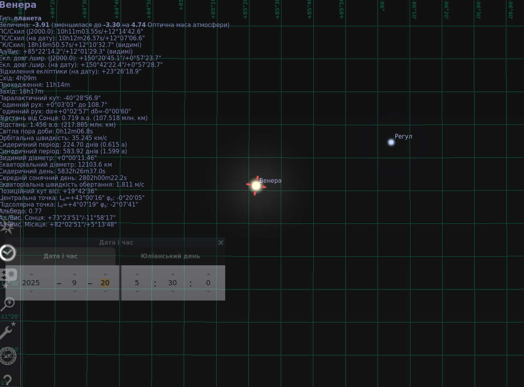Open astronomical calculations astrolabe icon
Viewport: 524px width, 387px height.
pos(7,356)
